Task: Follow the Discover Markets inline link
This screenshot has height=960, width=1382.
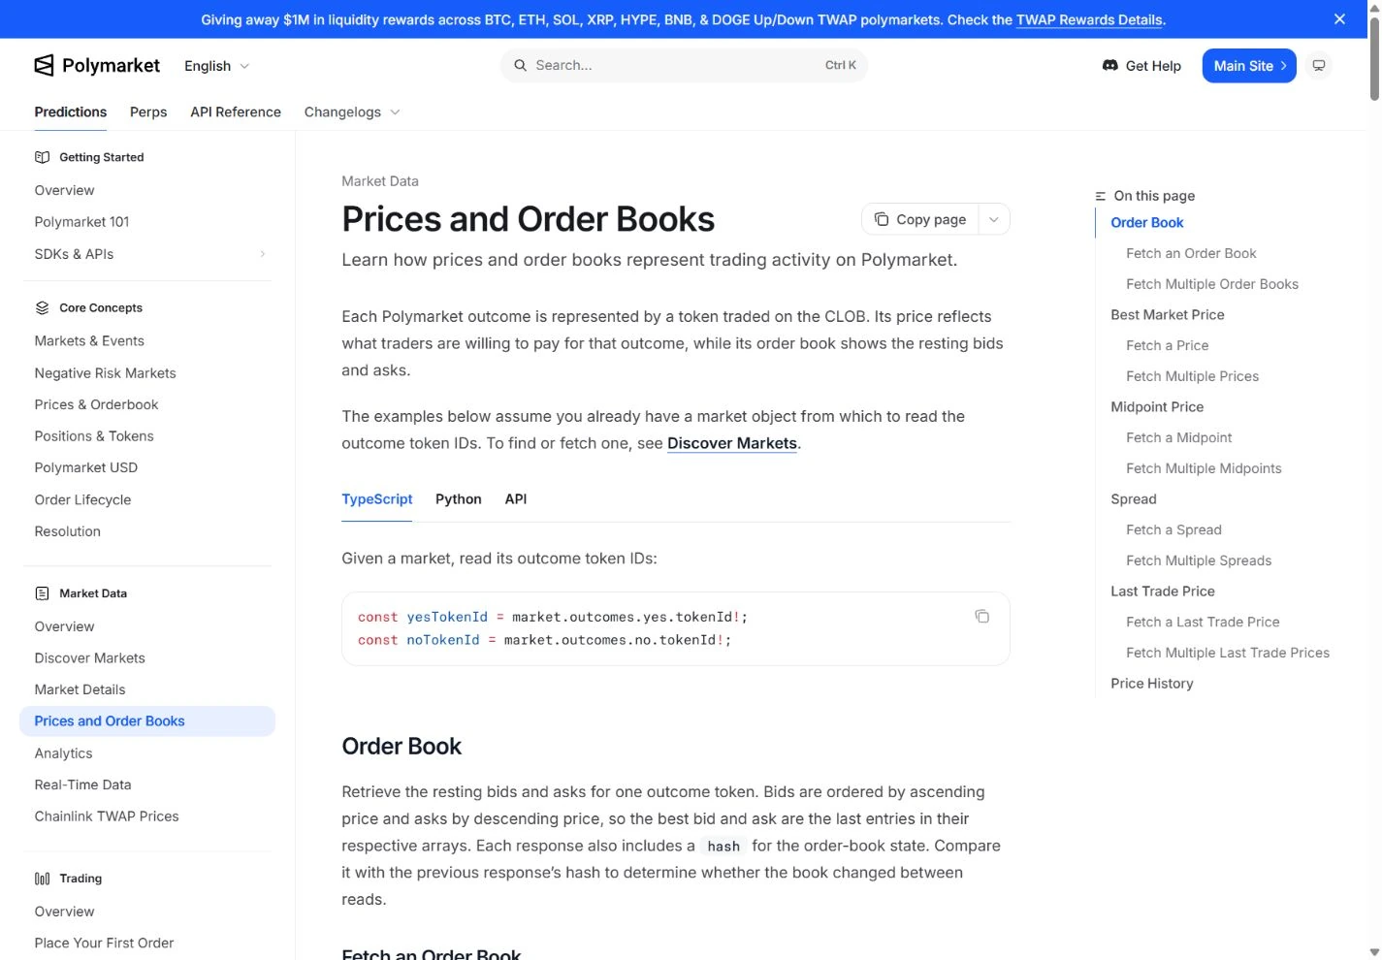Action: (732, 443)
